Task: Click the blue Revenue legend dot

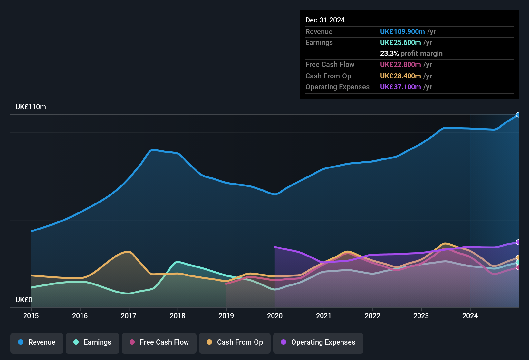Action: (21, 342)
